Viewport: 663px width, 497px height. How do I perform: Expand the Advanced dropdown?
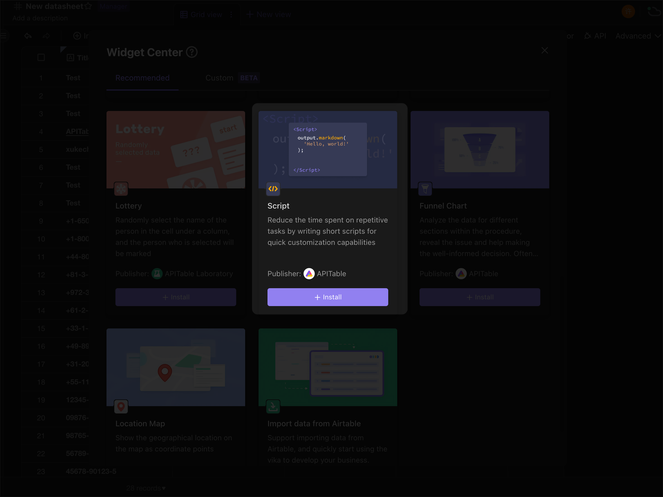click(638, 36)
